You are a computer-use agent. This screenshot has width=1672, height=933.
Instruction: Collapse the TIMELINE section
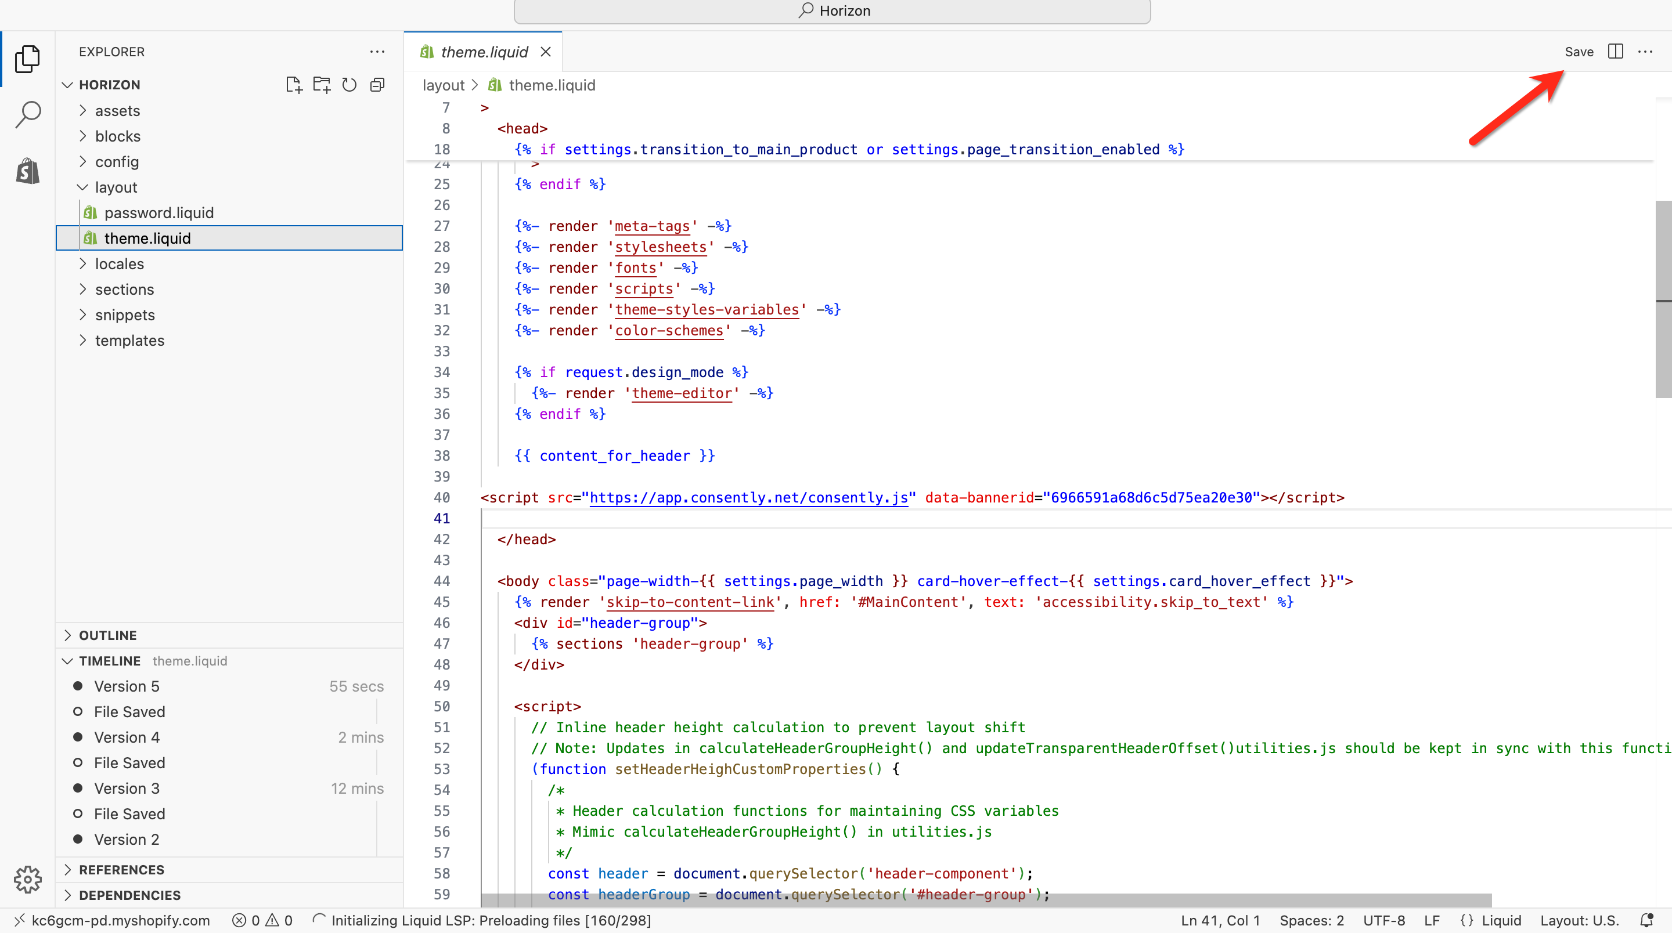(109, 660)
